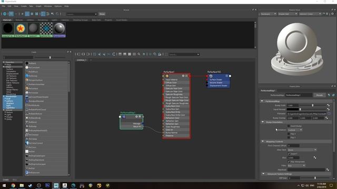Click Filename browse folder icon
This screenshot has height=189, width=337.
click(x=329, y=113)
